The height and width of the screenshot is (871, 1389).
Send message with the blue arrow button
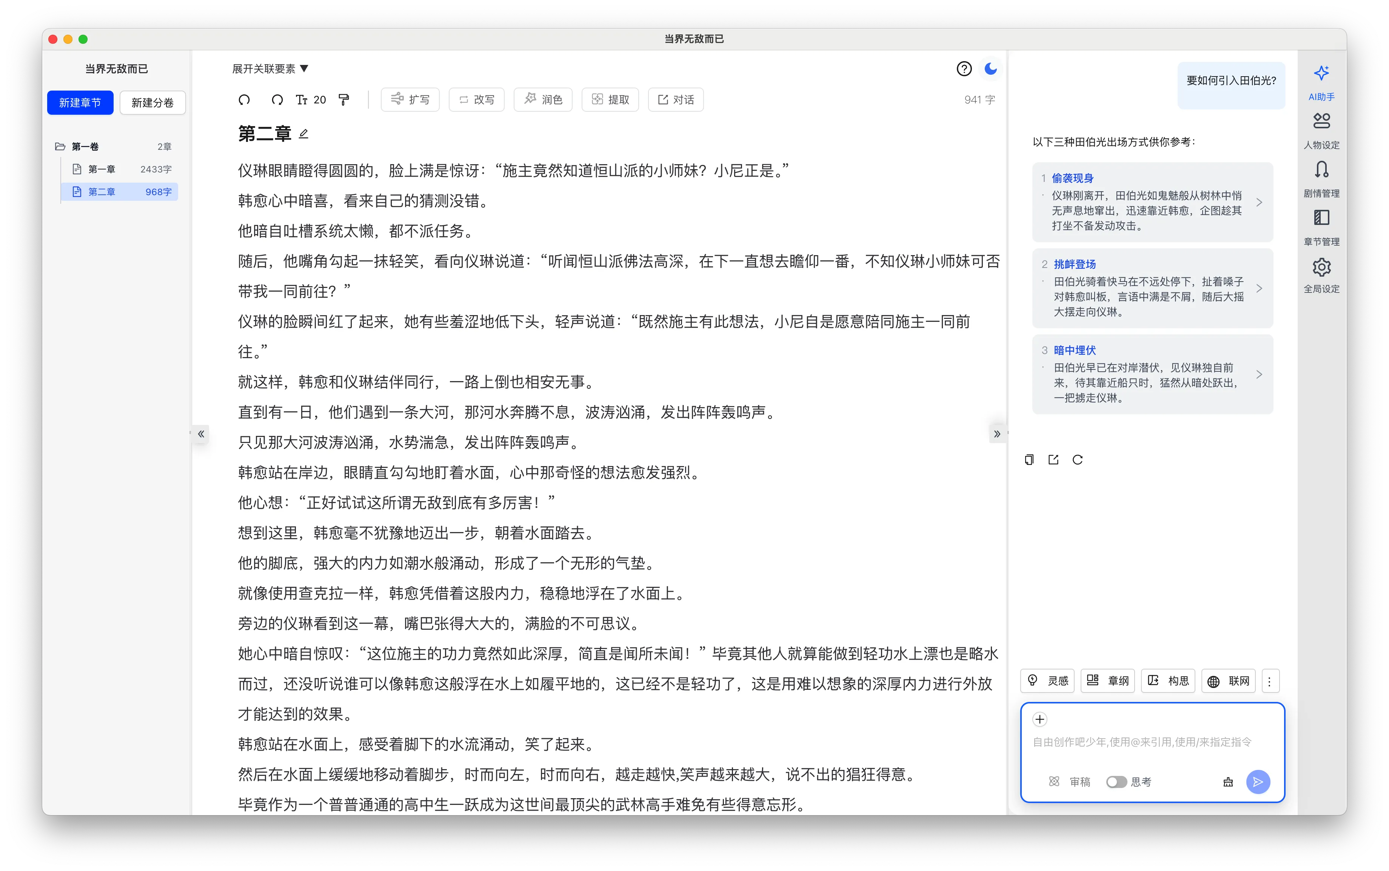point(1258,781)
